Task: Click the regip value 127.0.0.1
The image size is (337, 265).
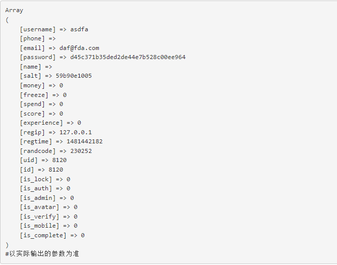Action: [x=76, y=132]
